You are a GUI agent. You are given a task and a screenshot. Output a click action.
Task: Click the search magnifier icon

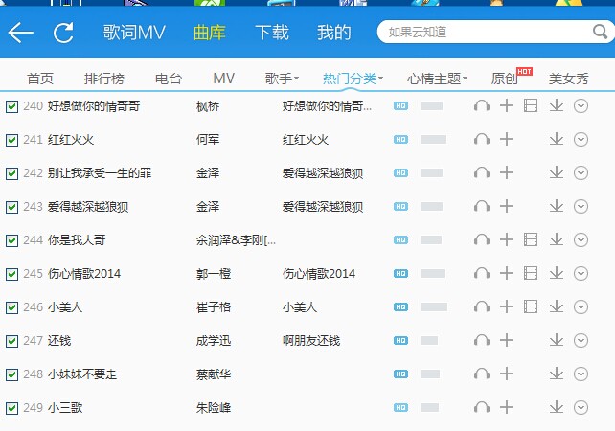point(601,33)
